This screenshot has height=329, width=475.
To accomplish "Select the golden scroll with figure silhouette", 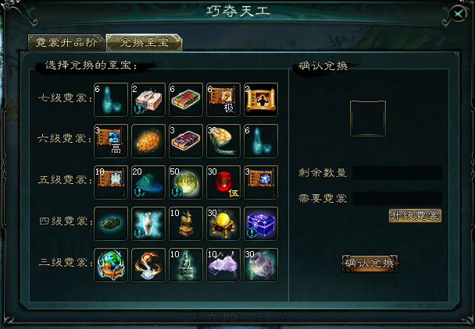I will (261, 100).
